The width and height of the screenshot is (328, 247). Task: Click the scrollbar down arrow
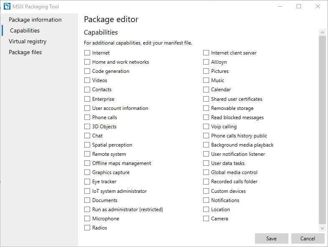(322, 228)
